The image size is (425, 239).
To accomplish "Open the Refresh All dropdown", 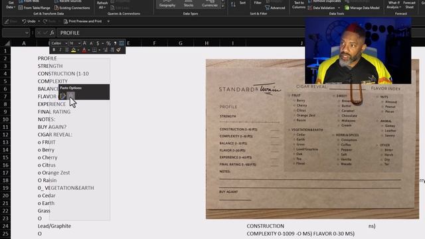I will tap(102, 5).
